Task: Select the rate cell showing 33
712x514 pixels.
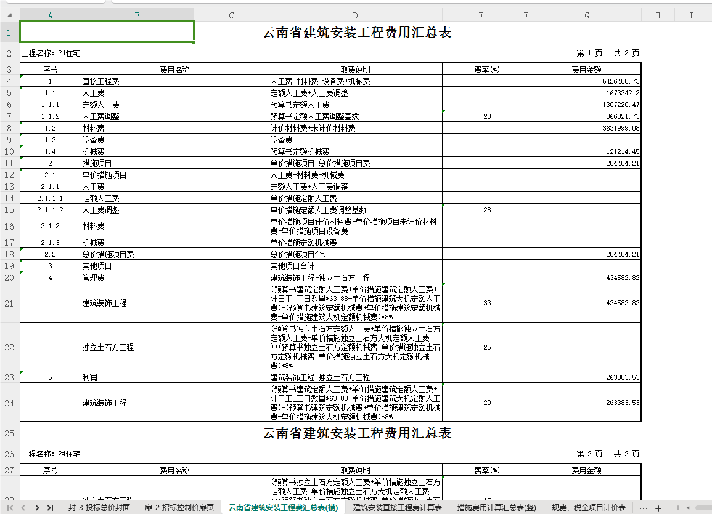Action: tap(487, 303)
